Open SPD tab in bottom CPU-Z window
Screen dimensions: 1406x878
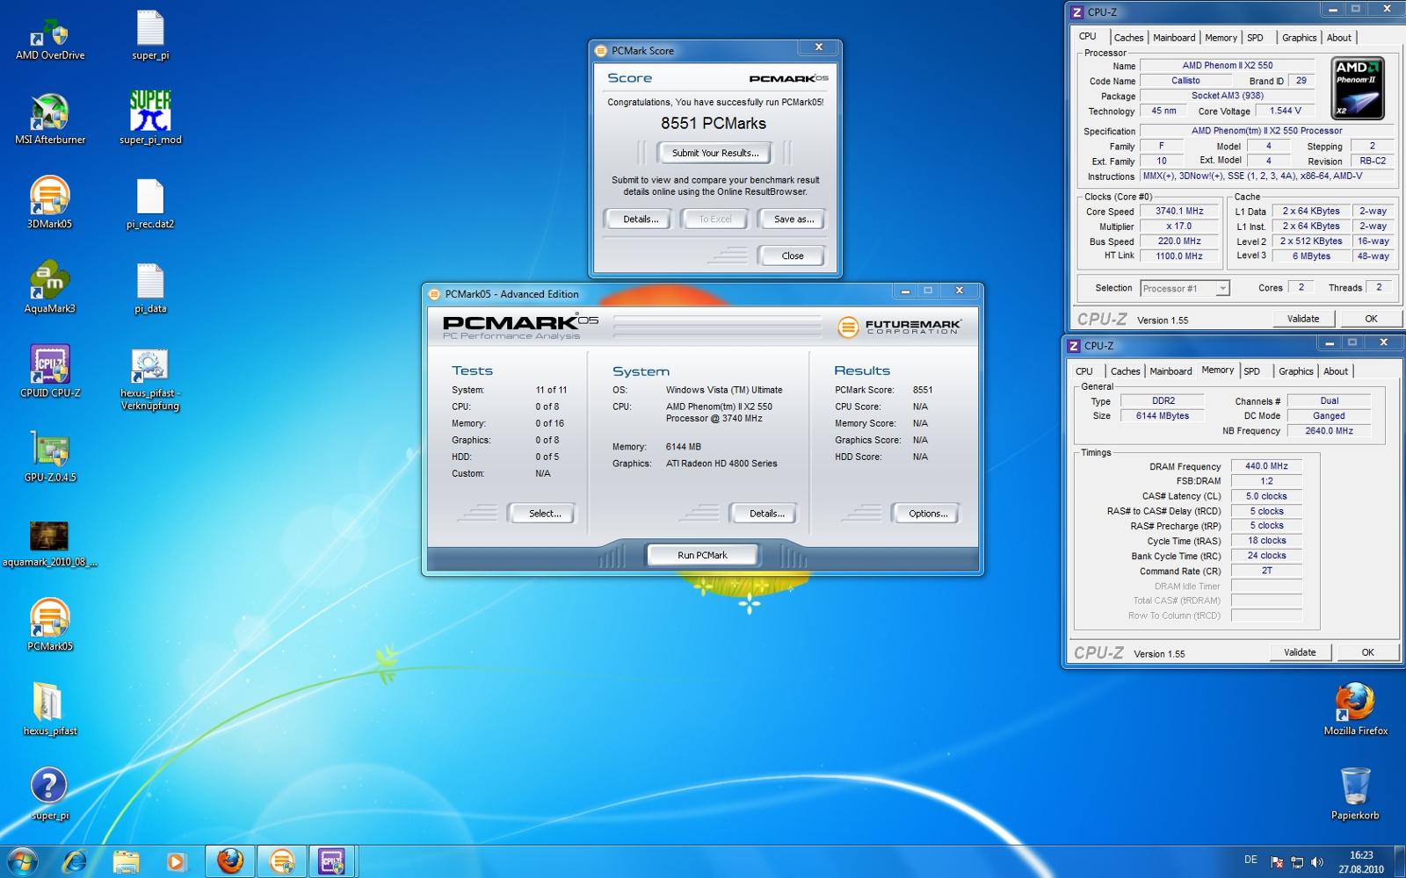1251,371
